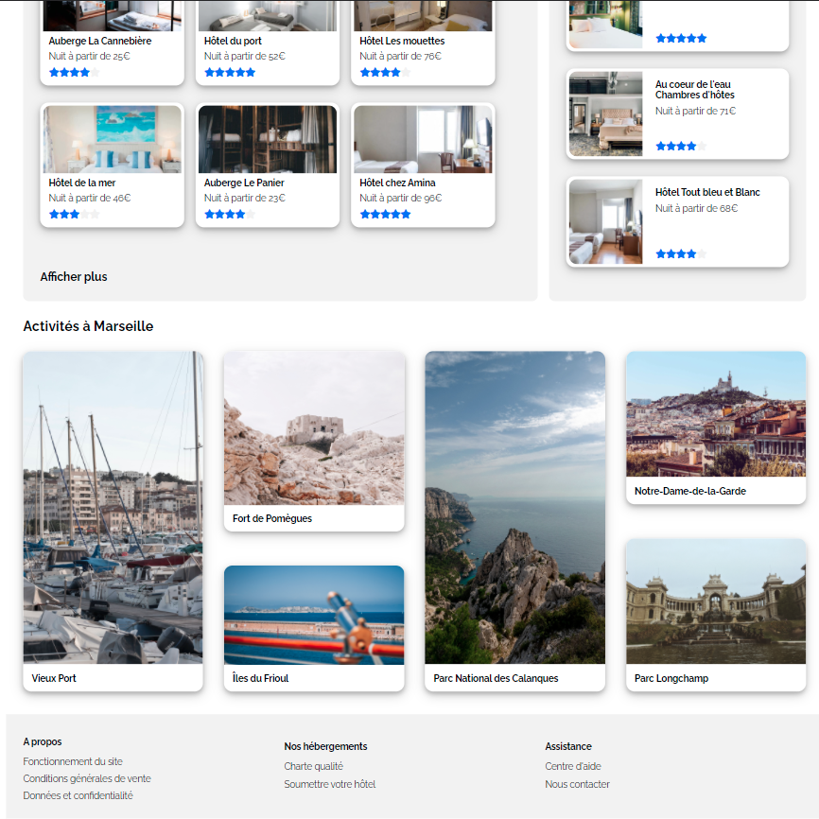Click the price Nuit à partir de 25€

pyautogui.click(x=89, y=56)
